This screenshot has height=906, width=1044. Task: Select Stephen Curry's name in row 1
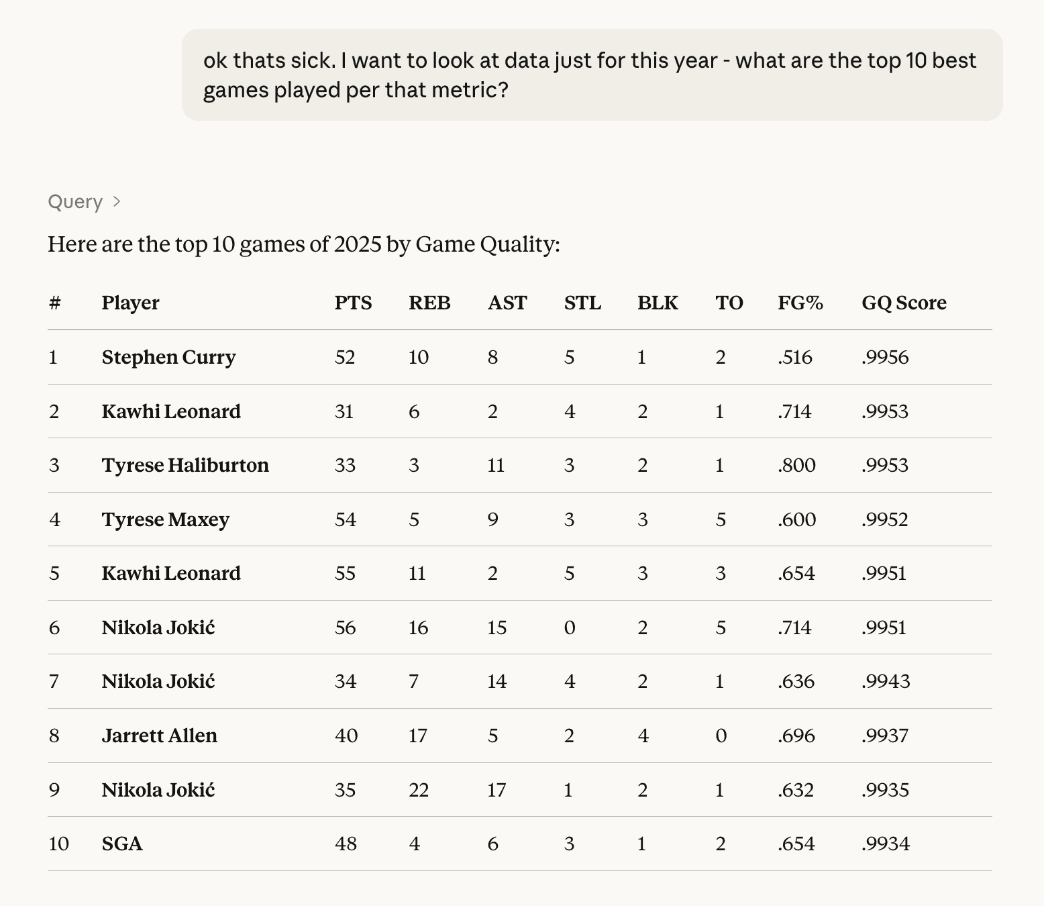168,357
